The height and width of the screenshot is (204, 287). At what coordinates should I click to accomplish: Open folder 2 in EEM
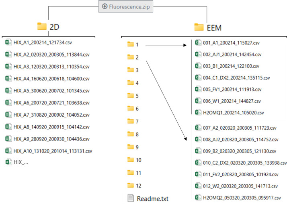[x=133, y=57]
